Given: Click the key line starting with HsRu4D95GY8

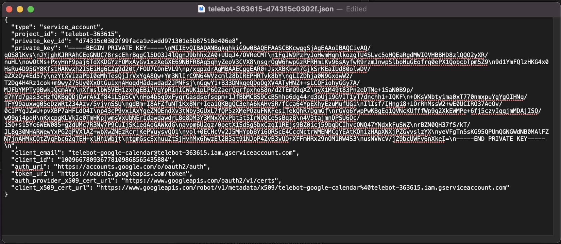Looking at the screenshot, I should 188,69.
